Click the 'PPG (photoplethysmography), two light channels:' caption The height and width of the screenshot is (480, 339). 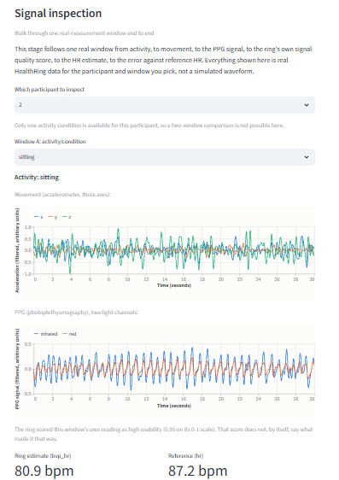[77, 313]
